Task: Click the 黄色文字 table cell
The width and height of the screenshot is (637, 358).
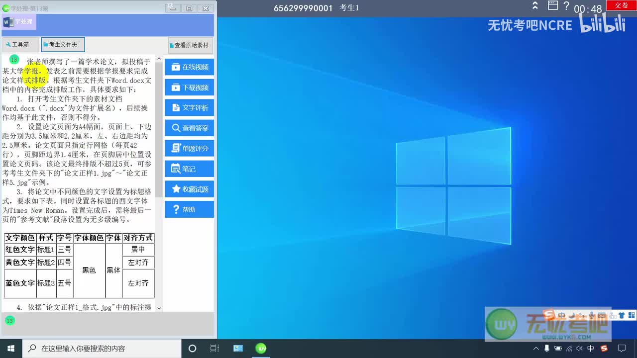Action: coord(20,263)
